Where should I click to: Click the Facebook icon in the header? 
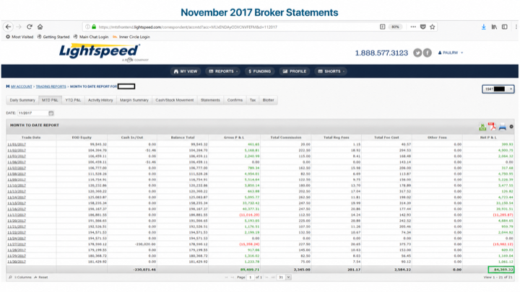tap(428, 53)
